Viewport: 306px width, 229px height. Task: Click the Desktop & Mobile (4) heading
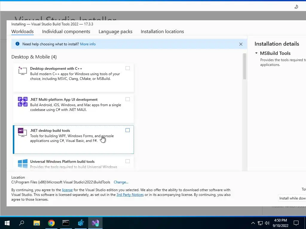[x=34, y=57]
